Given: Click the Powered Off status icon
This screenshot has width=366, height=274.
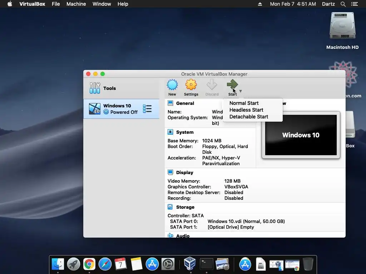Looking at the screenshot, I should (x=106, y=112).
